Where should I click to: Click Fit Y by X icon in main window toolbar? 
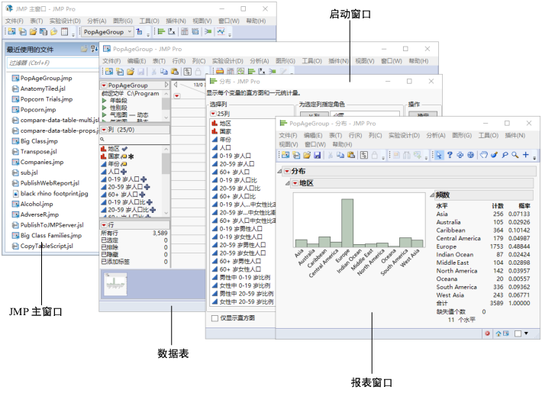point(172,32)
